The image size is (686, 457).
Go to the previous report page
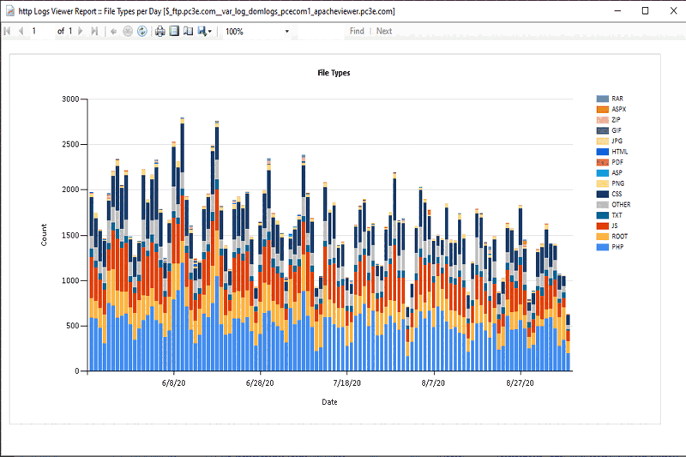(21, 32)
